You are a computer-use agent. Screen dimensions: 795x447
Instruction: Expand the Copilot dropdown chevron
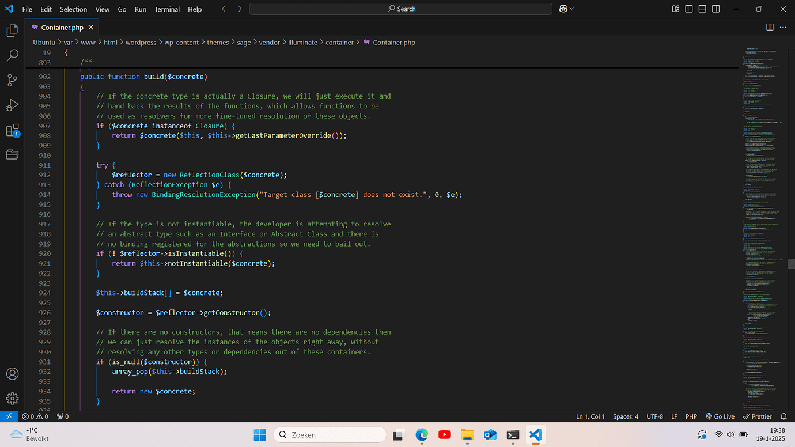coord(571,9)
